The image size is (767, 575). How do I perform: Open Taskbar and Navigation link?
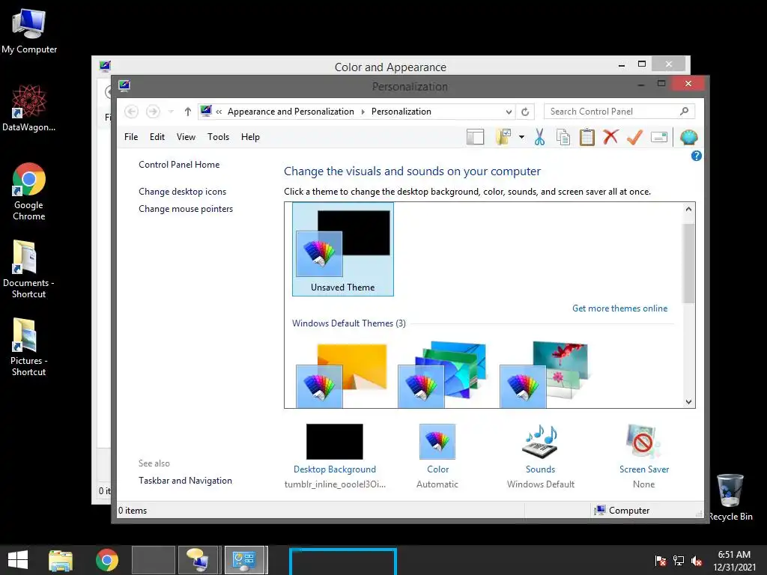point(186,481)
